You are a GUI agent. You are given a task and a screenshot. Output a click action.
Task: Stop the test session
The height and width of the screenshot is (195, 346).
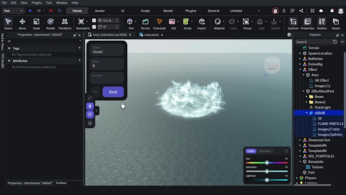click(51, 11)
